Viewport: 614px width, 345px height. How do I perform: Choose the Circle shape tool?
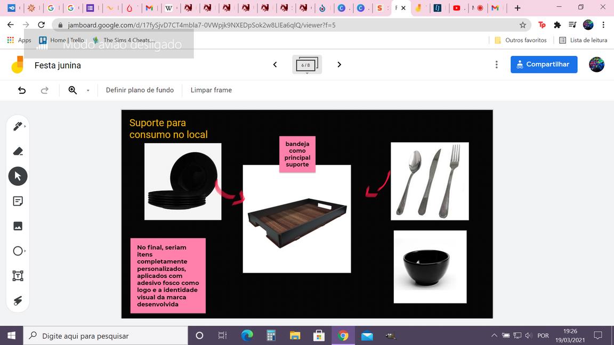(x=18, y=251)
